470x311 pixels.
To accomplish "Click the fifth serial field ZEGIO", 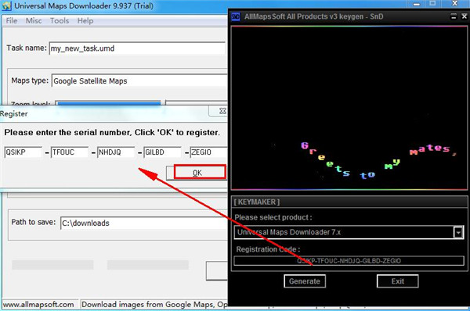I will point(208,152).
